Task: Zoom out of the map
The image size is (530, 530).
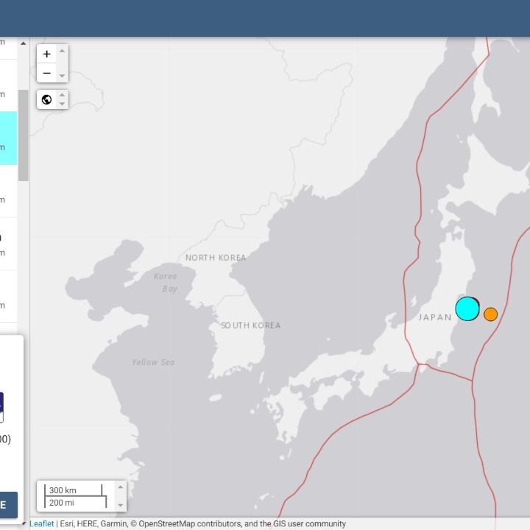Action: (46, 73)
